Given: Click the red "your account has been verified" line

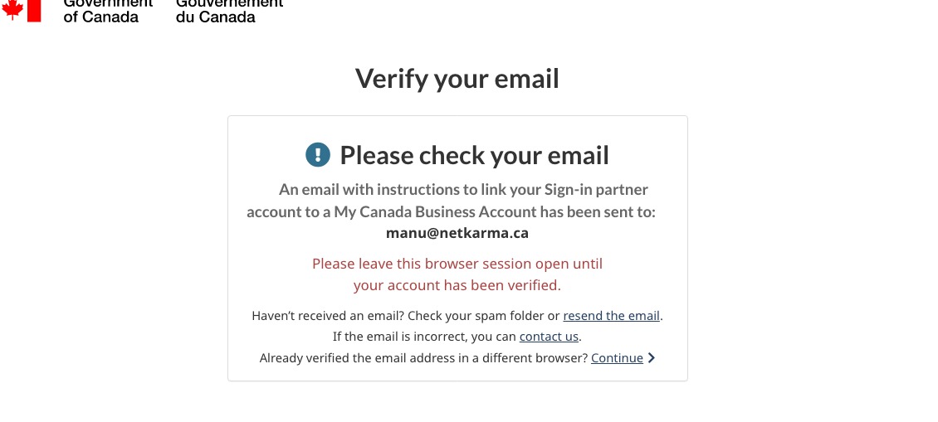Looking at the screenshot, I should pos(457,285).
